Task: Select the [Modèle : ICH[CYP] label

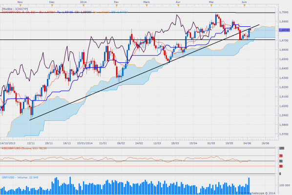Action: click(15, 9)
